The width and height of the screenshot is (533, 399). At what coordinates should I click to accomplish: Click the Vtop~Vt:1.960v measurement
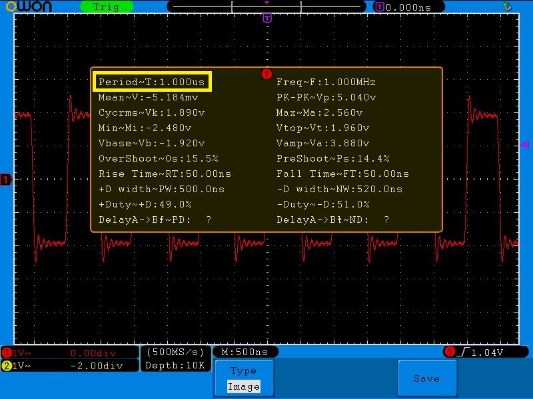tap(323, 128)
